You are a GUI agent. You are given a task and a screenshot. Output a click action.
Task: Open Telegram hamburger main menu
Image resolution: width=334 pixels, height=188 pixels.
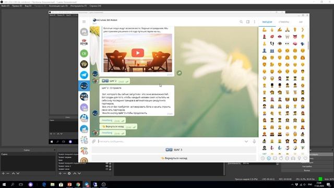click(84, 22)
